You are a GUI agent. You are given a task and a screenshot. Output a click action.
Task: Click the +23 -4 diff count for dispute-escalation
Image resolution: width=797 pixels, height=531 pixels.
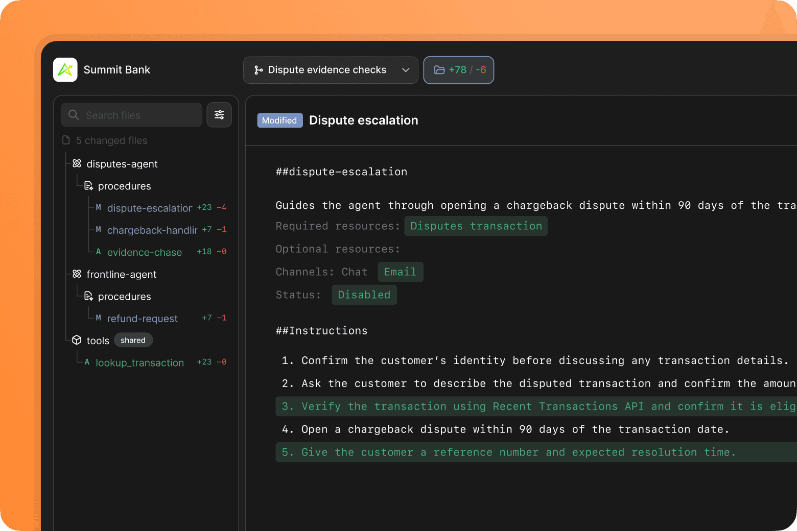pyautogui.click(x=212, y=207)
